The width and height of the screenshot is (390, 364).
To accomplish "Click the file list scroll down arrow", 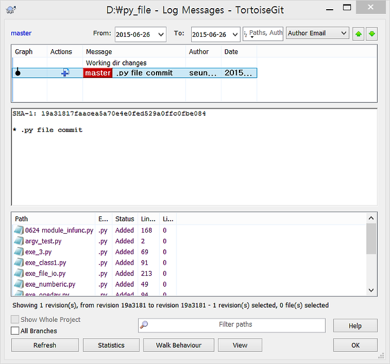I will tap(371, 290).
